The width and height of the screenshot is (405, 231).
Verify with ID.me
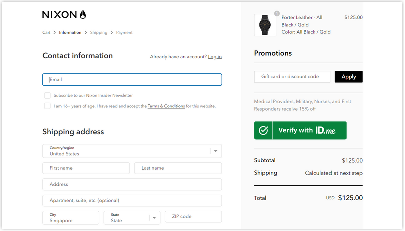tap(300, 130)
